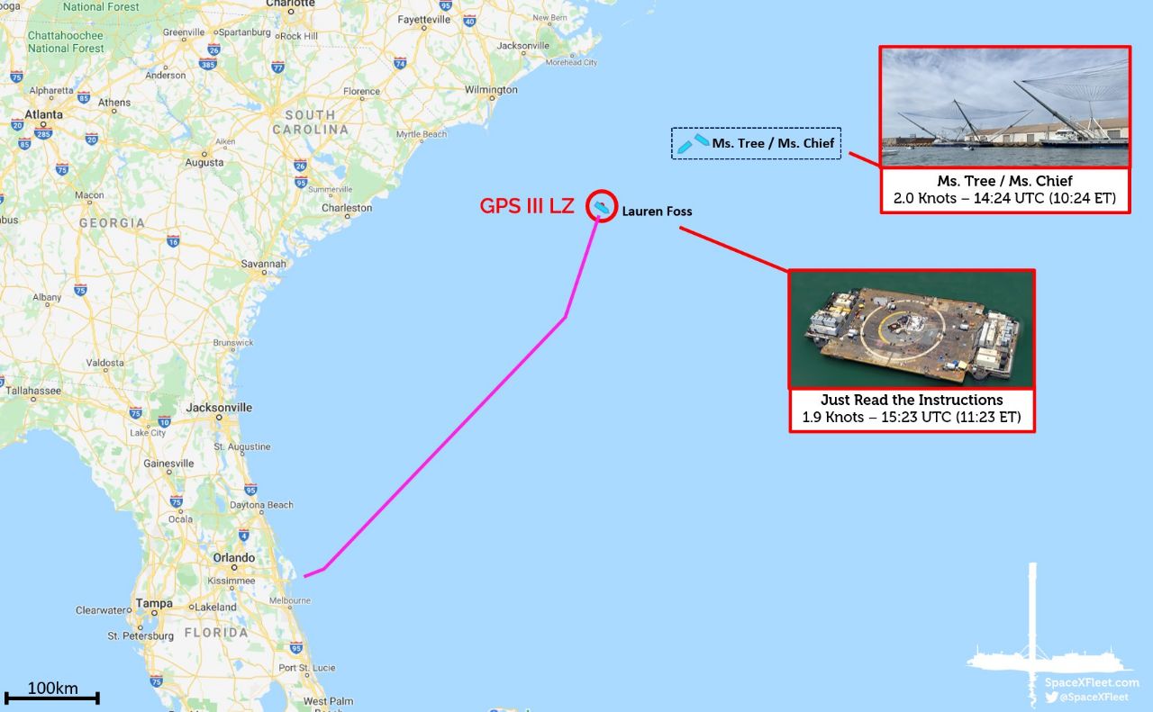Screen dimensions: 1153x712
Task: Click the Orlando city label
Action: (234, 558)
